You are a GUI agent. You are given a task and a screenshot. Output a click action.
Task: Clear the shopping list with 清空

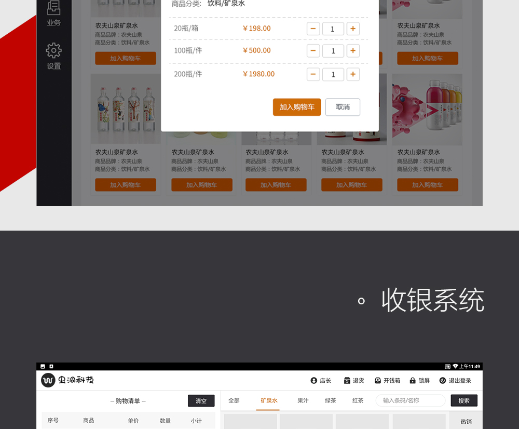pyautogui.click(x=201, y=401)
